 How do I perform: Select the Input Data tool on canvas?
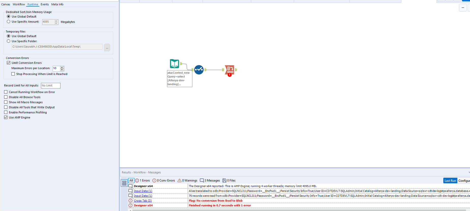pyautogui.click(x=174, y=64)
